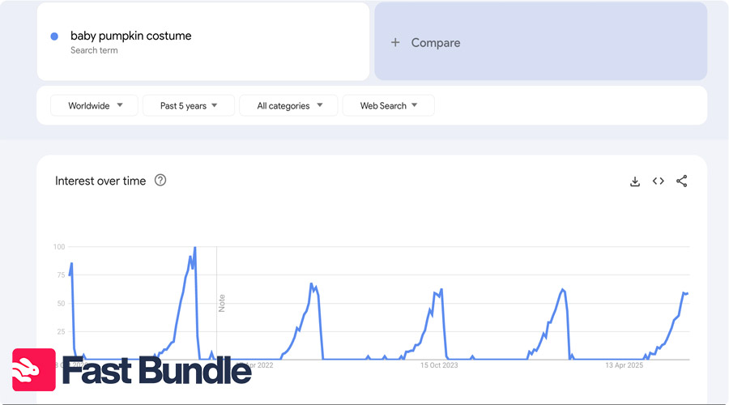Image resolution: width=729 pixels, height=405 pixels.
Task: Click the Fast Bundle rabbit logo
Action: [x=34, y=370]
